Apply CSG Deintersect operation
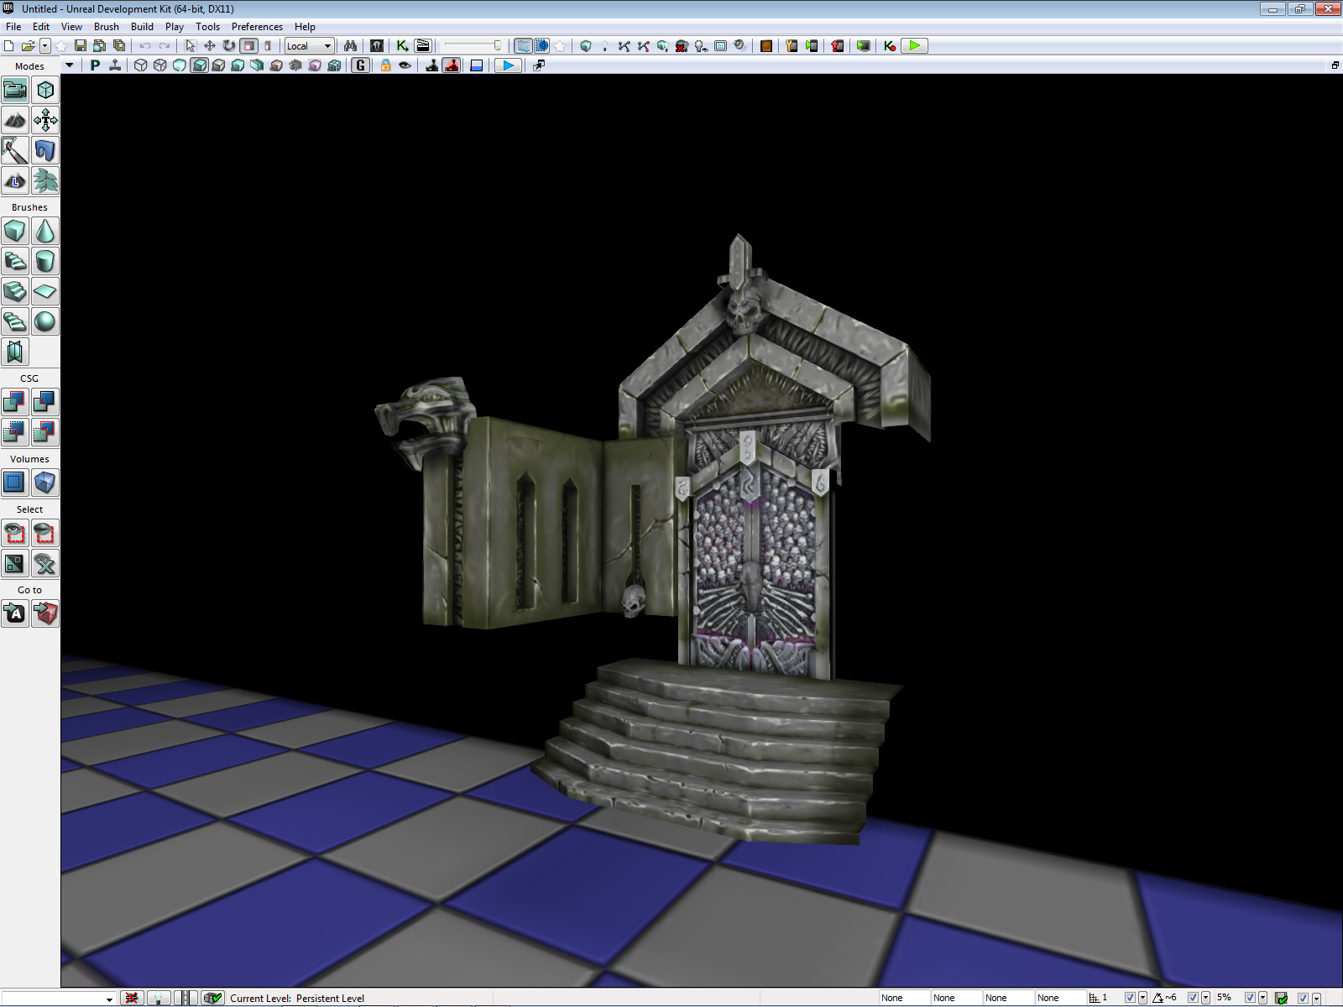 [45, 432]
